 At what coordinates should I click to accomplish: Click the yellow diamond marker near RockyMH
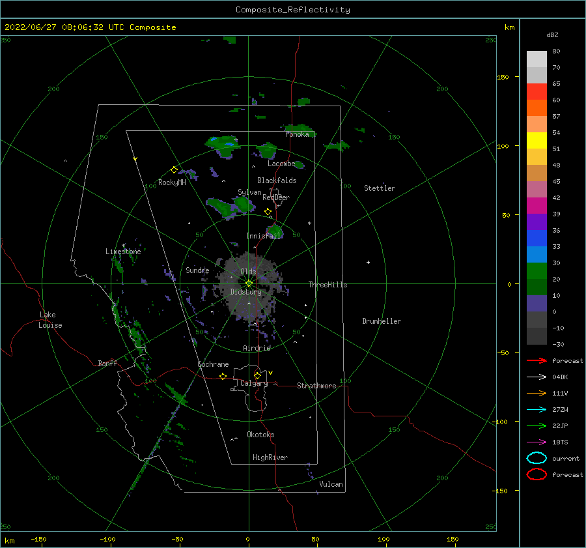174,170
